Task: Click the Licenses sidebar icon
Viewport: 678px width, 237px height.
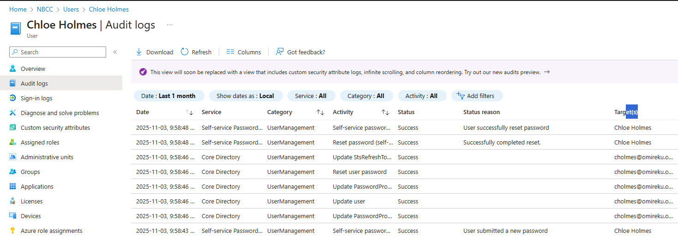Action: pyautogui.click(x=12, y=201)
